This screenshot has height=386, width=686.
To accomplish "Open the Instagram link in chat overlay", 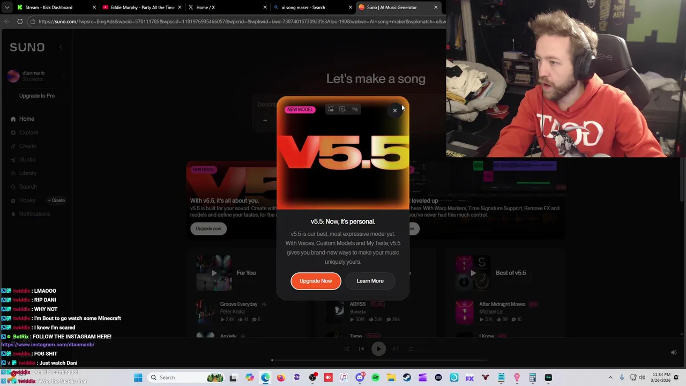I will pos(48,345).
